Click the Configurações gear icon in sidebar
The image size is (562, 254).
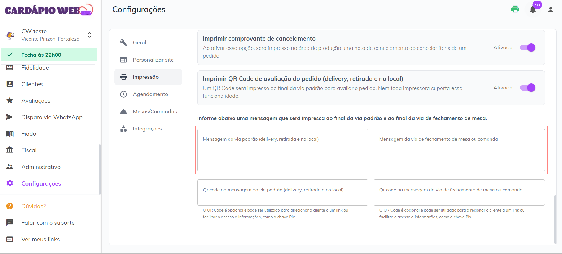(x=10, y=183)
